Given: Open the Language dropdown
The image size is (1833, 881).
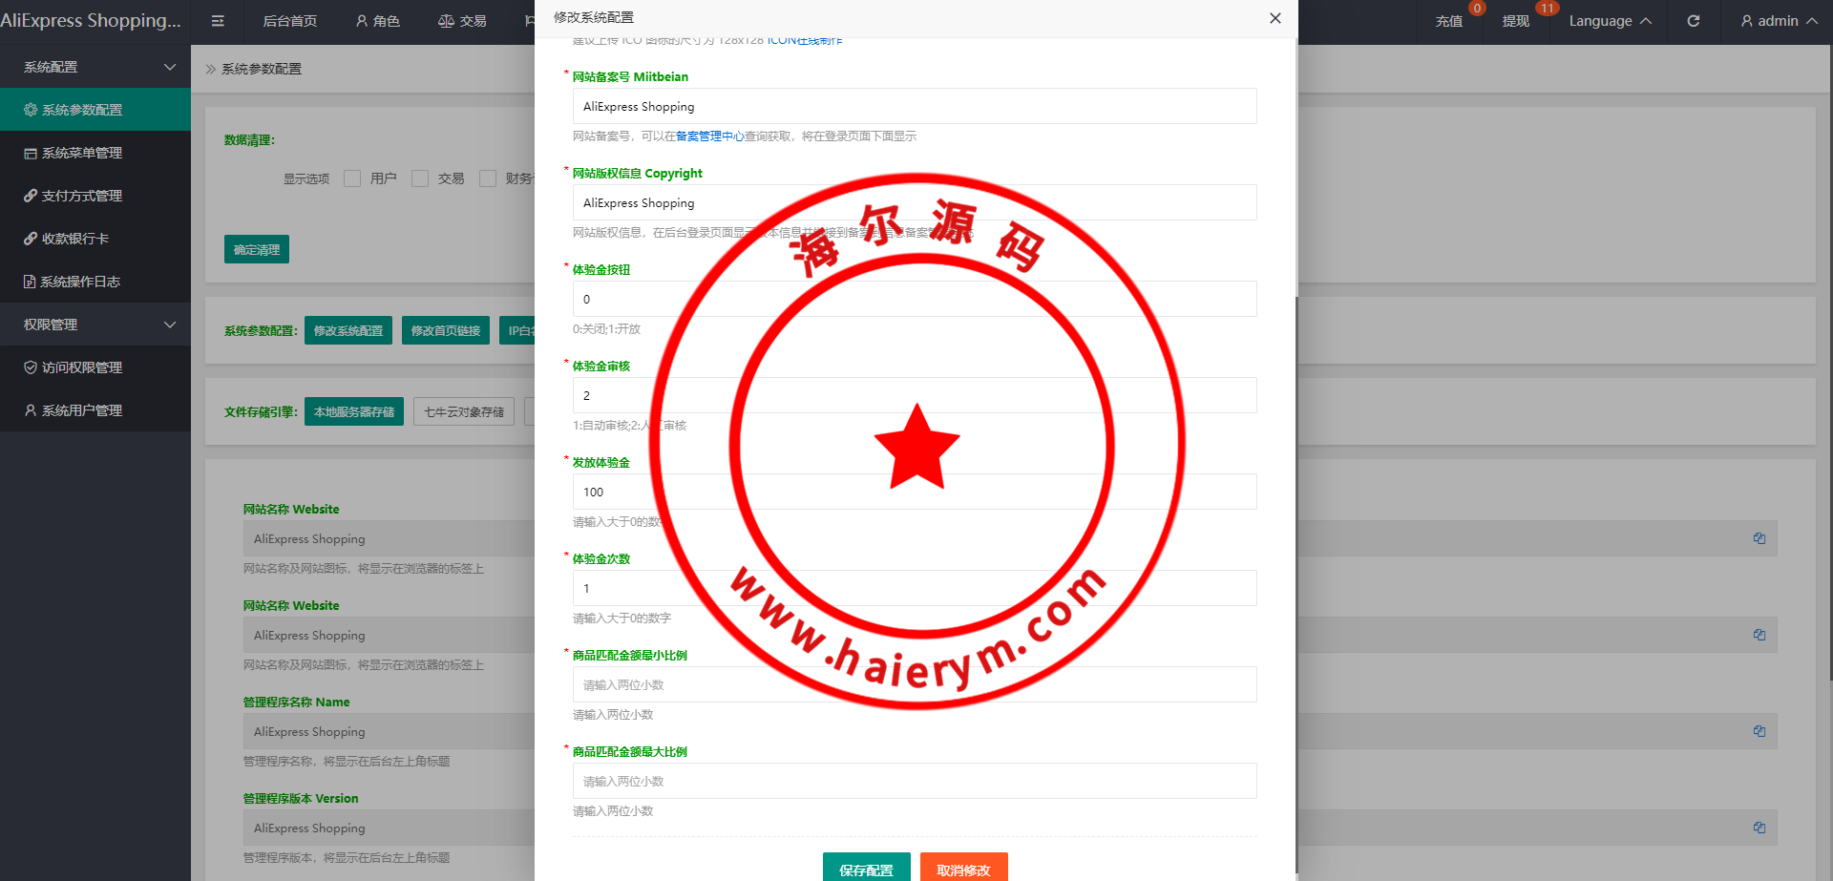Looking at the screenshot, I should click(x=1610, y=21).
